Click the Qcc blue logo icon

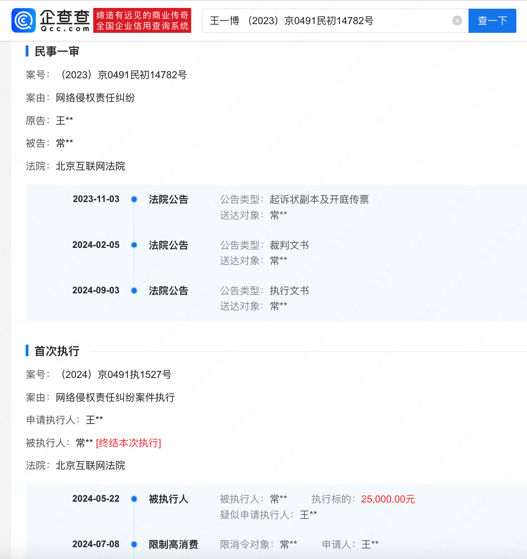click(24, 21)
